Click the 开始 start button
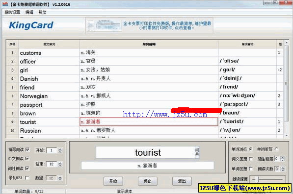This screenshot has height=194, width=293. [x=113, y=181]
